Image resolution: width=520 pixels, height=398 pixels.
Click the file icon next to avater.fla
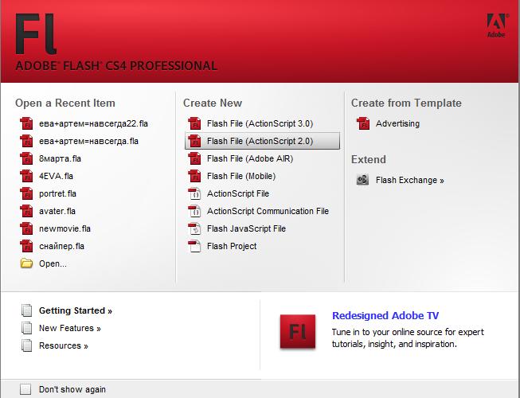(x=26, y=212)
